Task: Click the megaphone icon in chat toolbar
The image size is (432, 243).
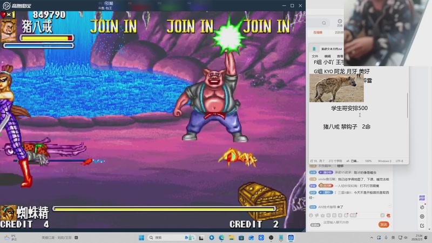Action: point(317,215)
